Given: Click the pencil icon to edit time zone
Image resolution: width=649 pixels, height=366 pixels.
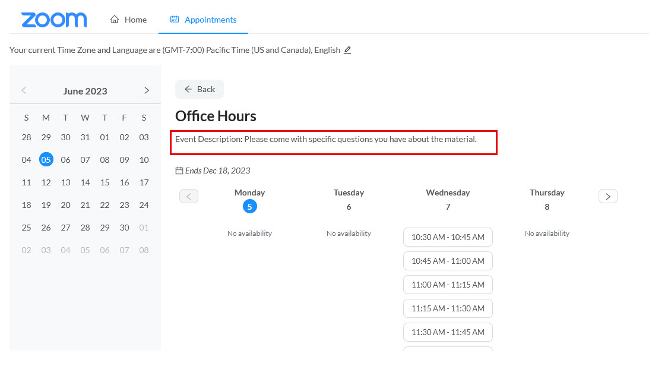Looking at the screenshot, I should coord(347,50).
